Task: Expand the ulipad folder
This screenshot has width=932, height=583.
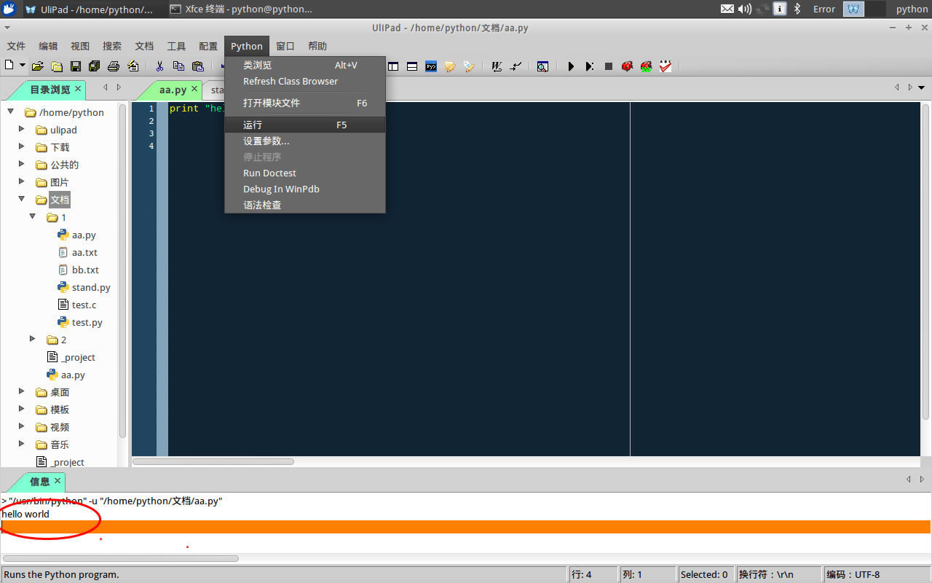Action: [22, 129]
